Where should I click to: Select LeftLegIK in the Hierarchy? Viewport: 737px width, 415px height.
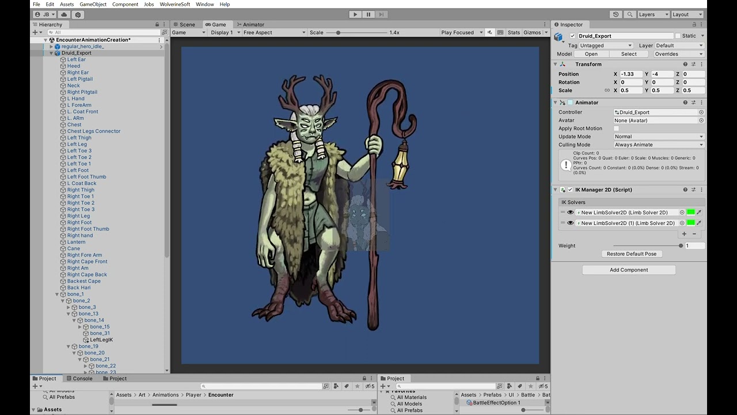coord(101,339)
